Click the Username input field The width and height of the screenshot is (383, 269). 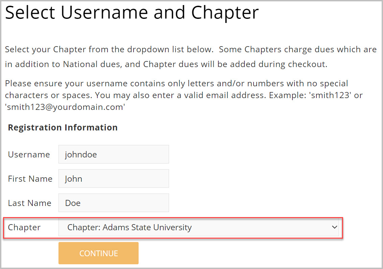click(113, 154)
